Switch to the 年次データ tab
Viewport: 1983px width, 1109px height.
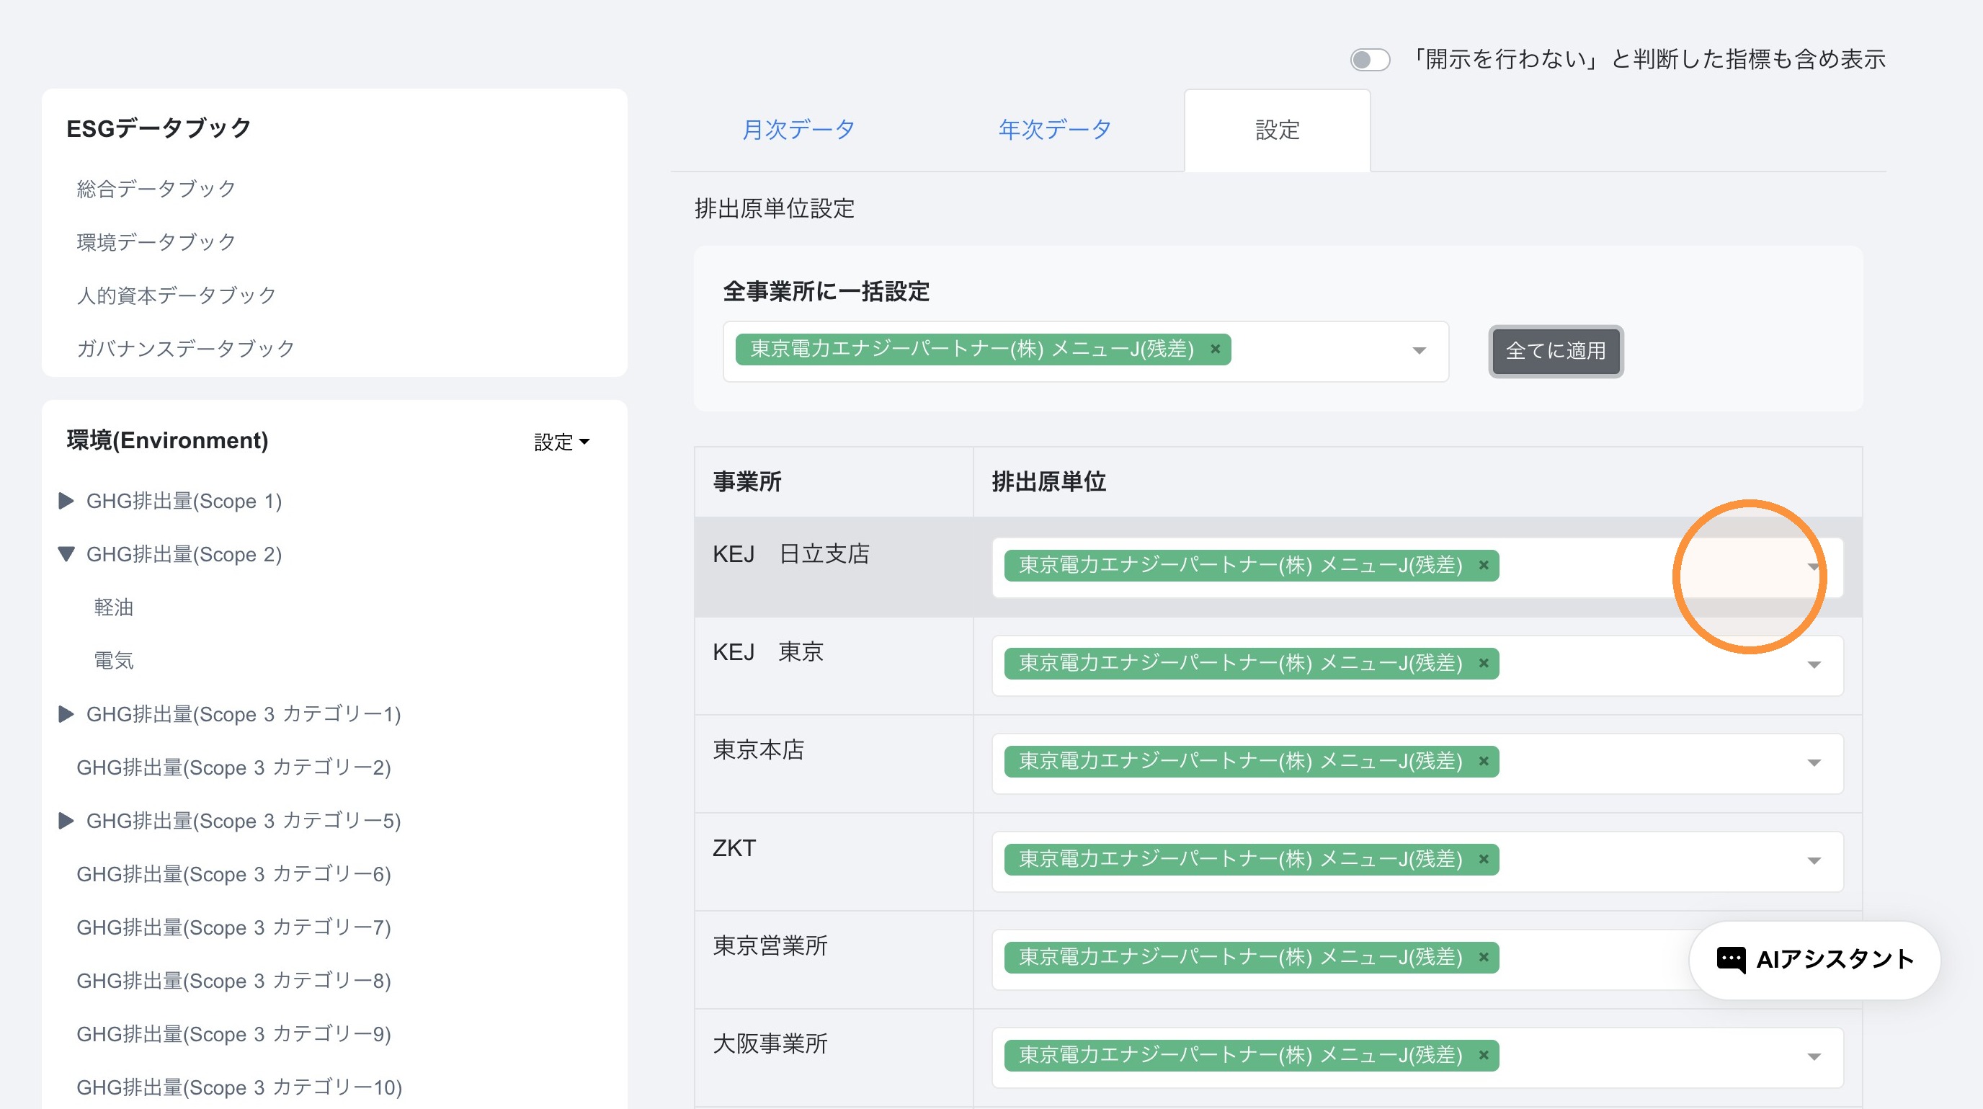(1055, 129)
